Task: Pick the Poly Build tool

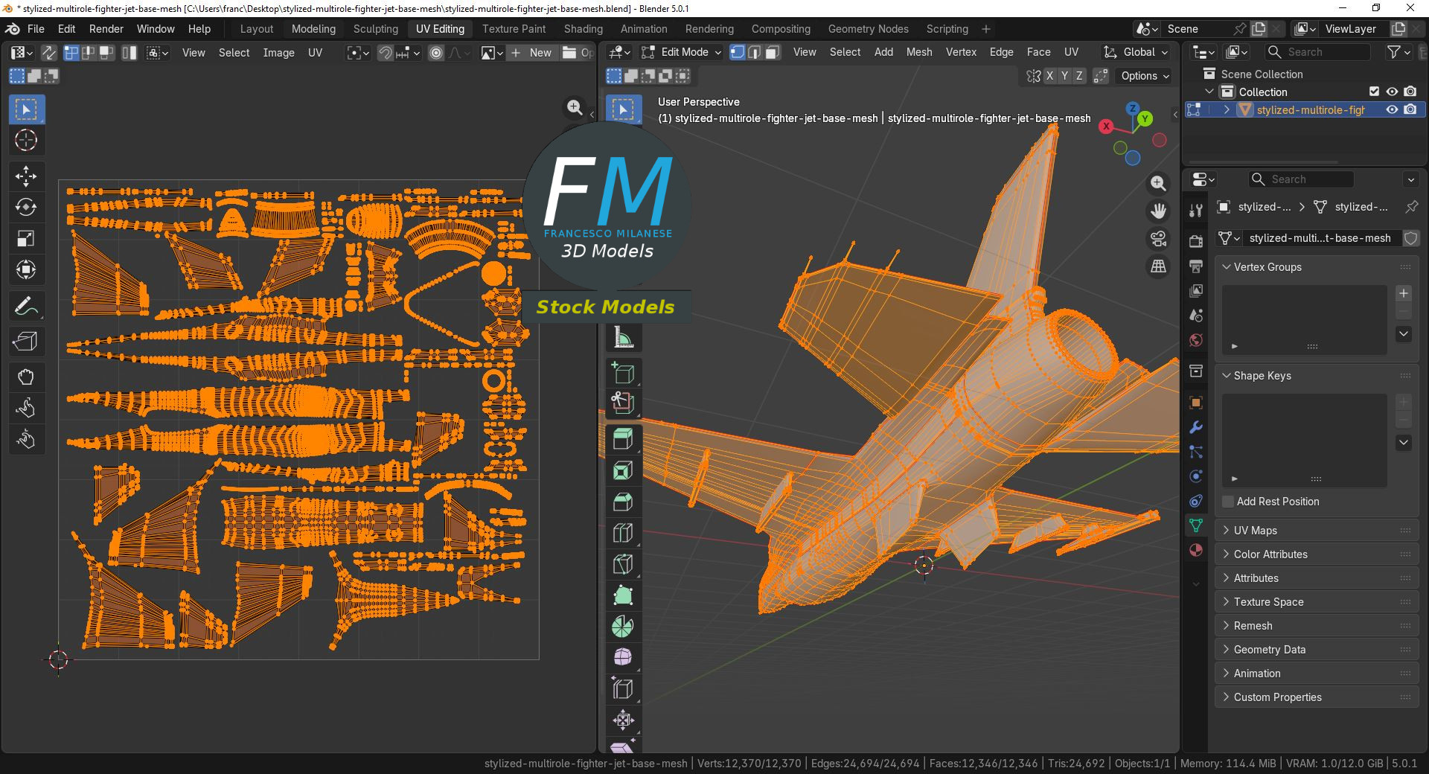Action: tap(623, 595)
